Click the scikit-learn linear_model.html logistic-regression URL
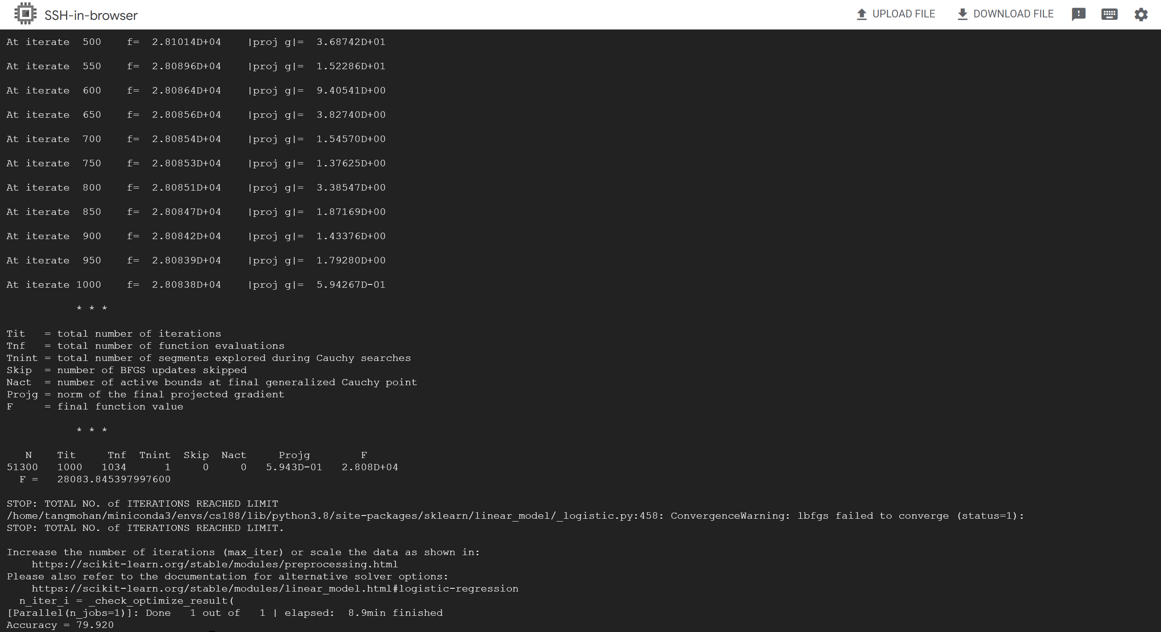 pos(275,588)
